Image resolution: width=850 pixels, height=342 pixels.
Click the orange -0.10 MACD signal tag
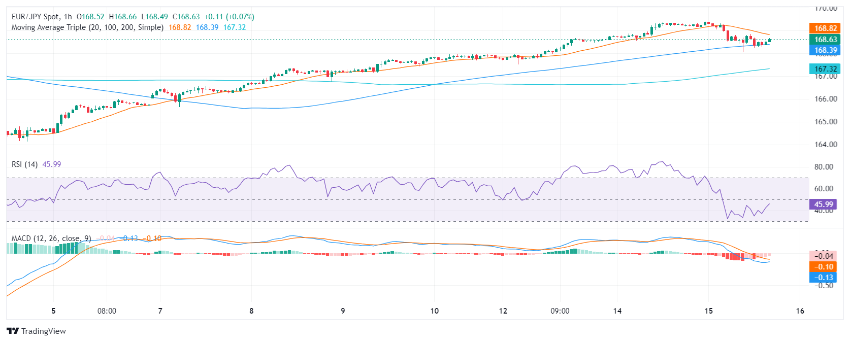pyautogui.click(x=824, y=267)
